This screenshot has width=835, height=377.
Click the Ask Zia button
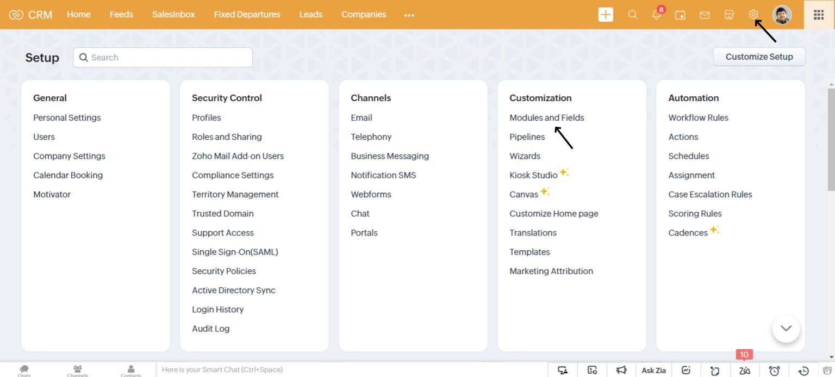tap(653, 370)
